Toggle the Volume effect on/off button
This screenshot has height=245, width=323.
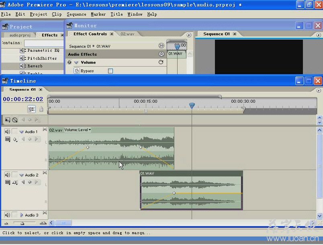(x=70, y=62)
